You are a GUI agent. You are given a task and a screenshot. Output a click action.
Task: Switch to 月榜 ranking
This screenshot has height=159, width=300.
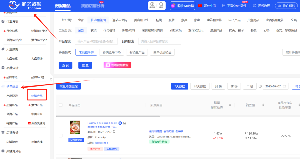click(x=218, y=86)
